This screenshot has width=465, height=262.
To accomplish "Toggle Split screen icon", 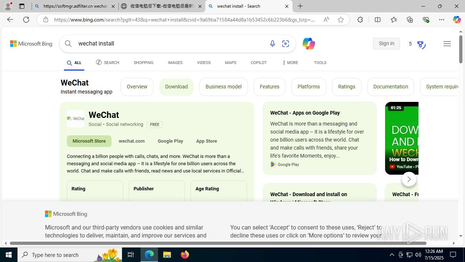I will pos(377,20).
